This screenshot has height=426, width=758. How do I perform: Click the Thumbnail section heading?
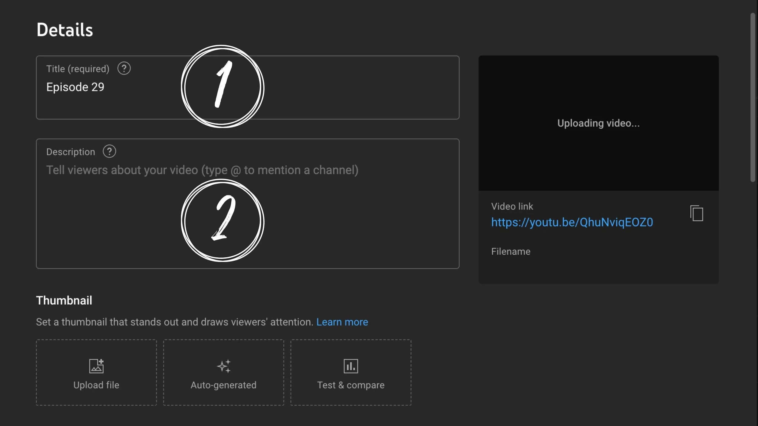(x=64, y=300)
